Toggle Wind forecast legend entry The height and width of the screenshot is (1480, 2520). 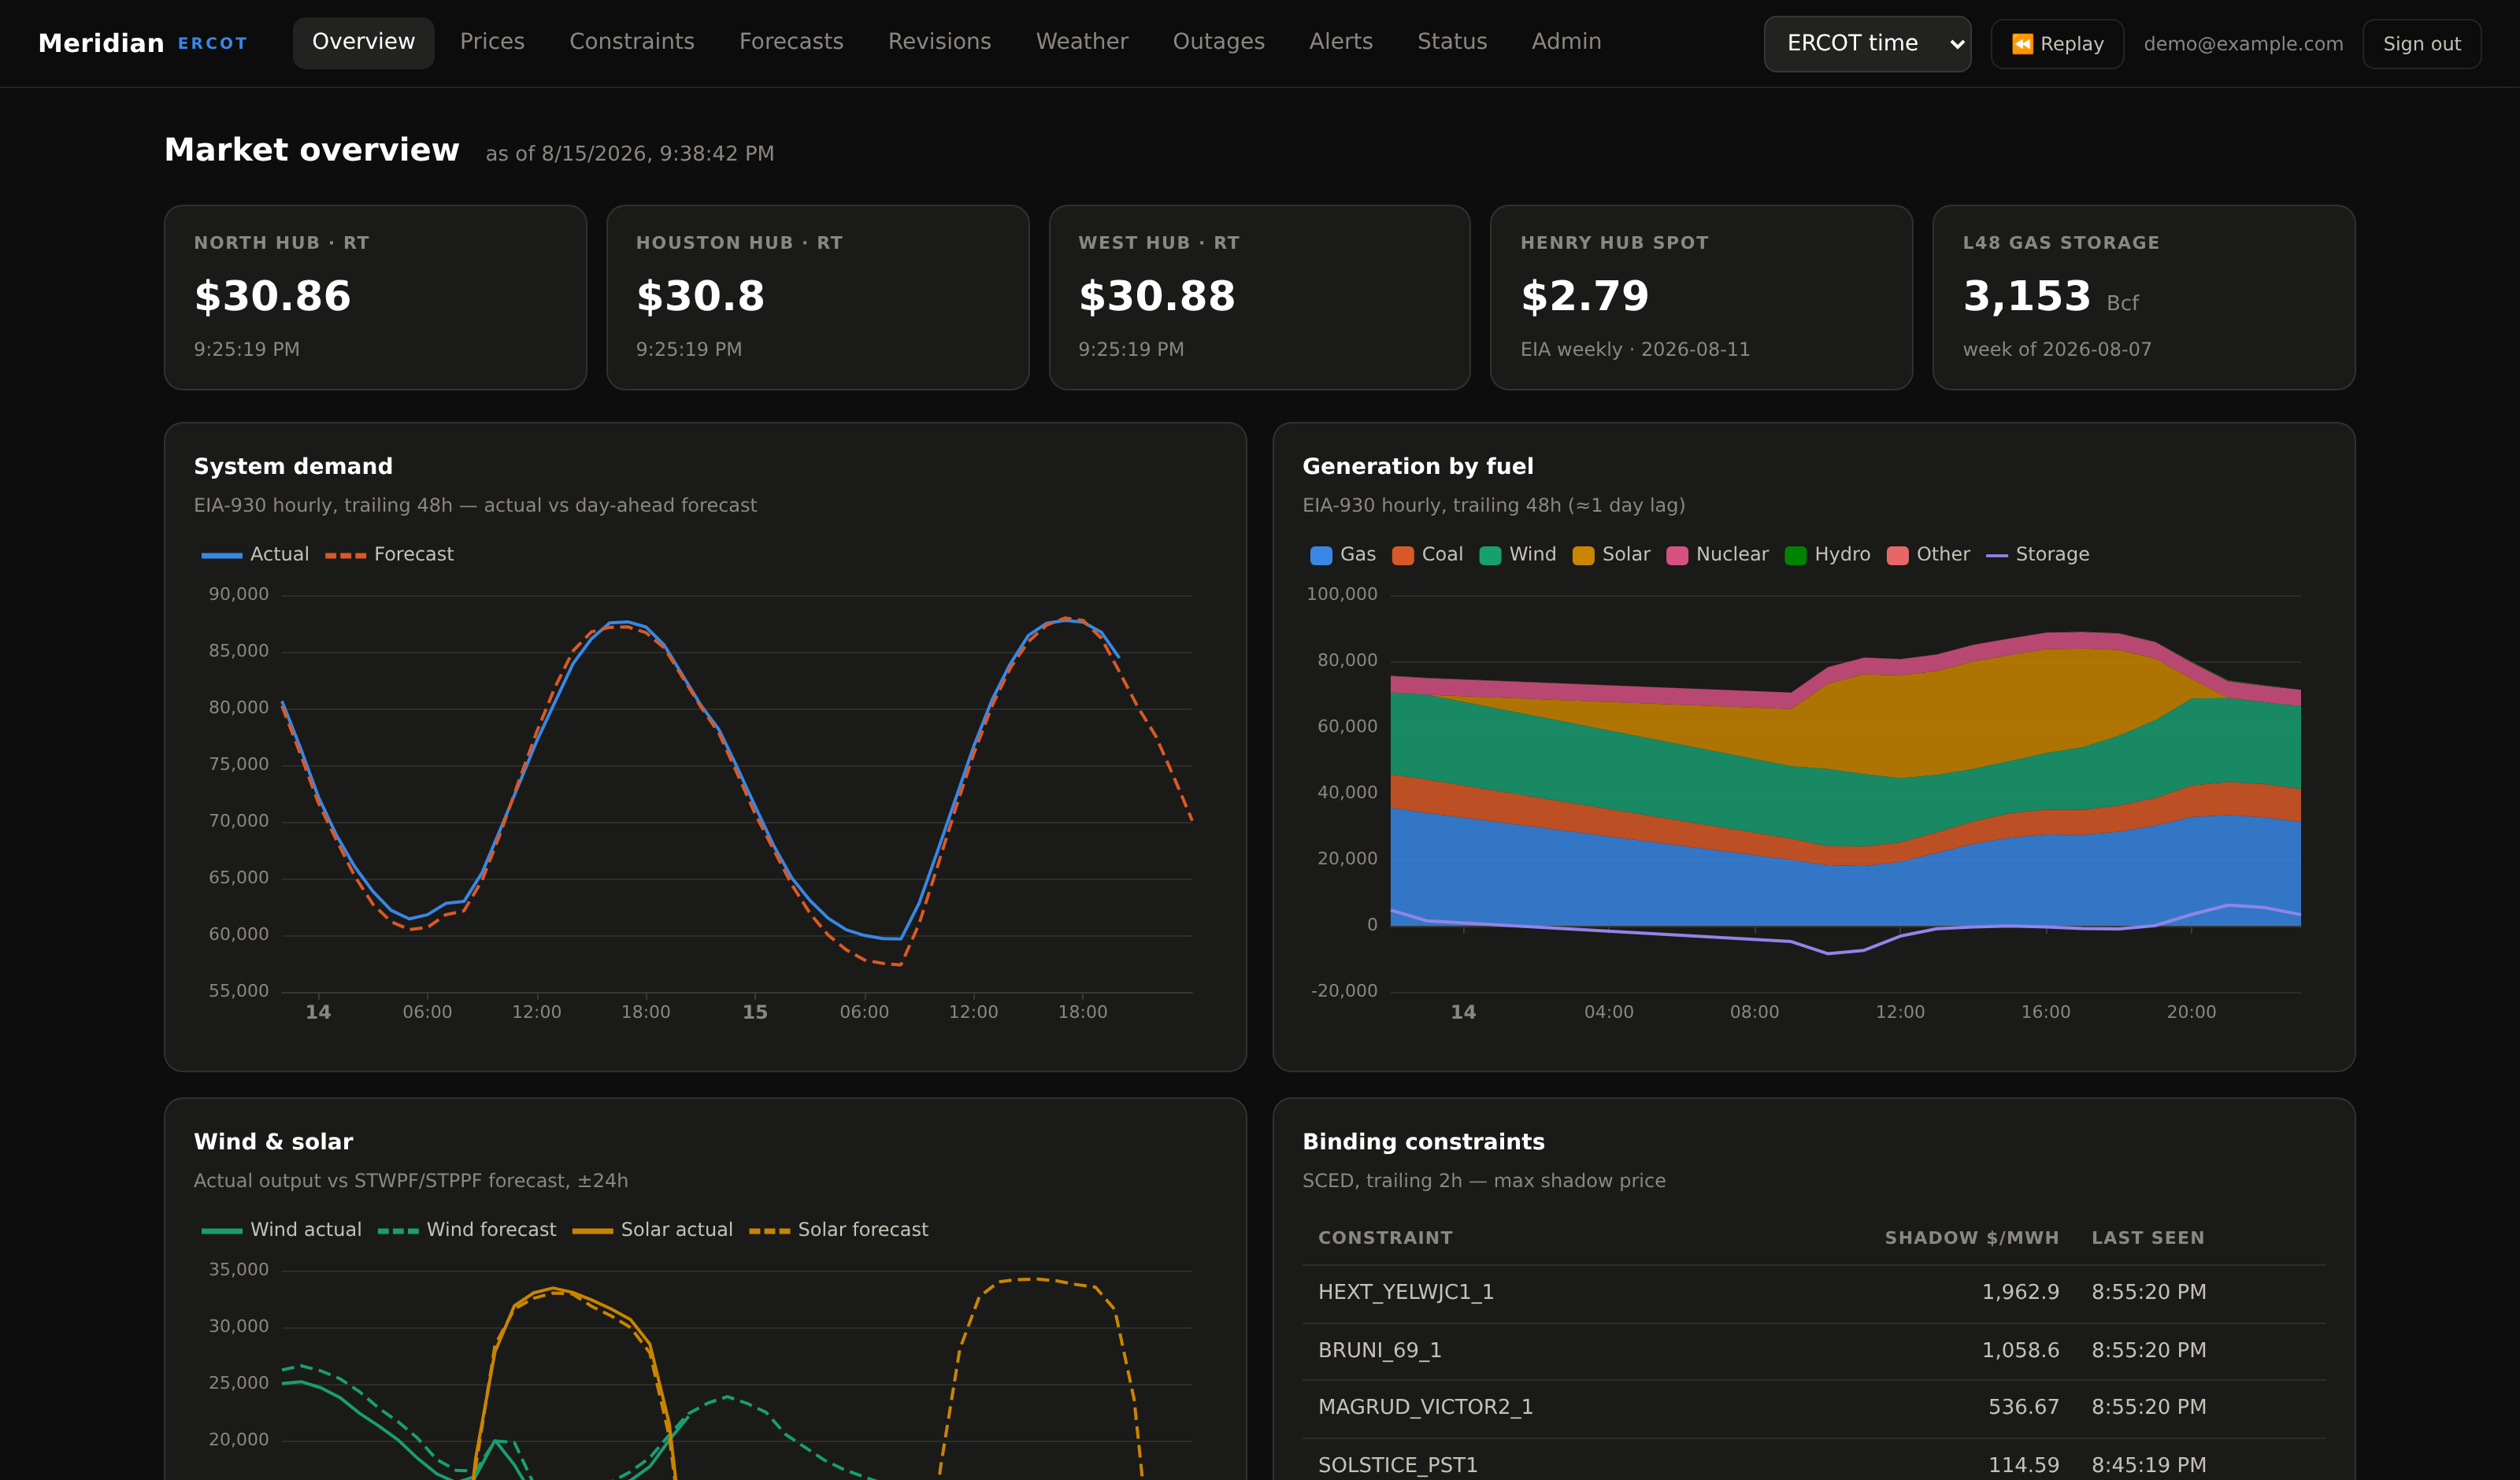[467, 1229]
